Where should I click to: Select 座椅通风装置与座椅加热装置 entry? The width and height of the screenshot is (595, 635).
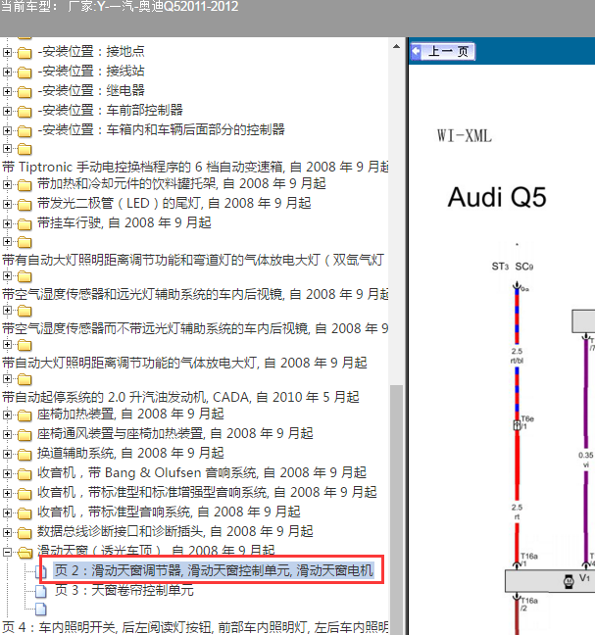(175, 433)
